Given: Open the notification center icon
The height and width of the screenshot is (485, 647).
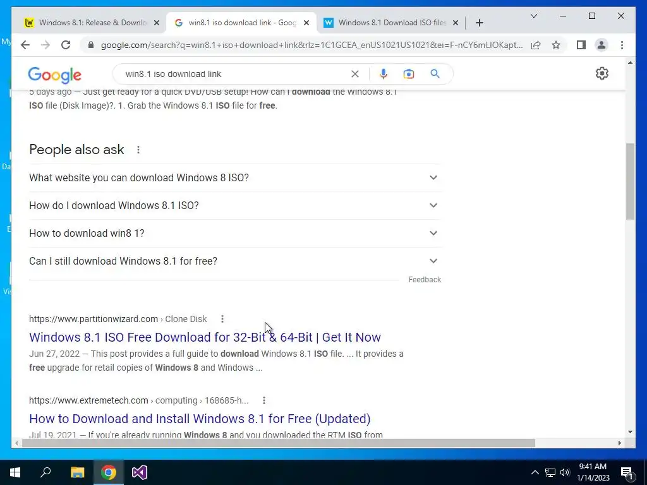Looking at the screenshot, I should click(x=627, y=472).
